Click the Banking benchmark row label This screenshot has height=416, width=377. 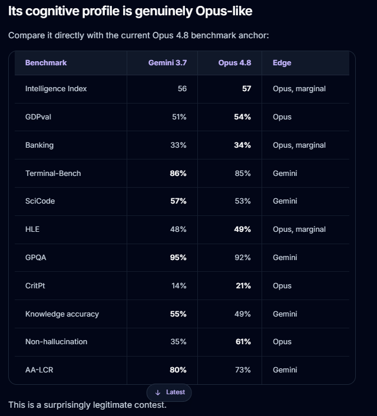pos(39,145)
